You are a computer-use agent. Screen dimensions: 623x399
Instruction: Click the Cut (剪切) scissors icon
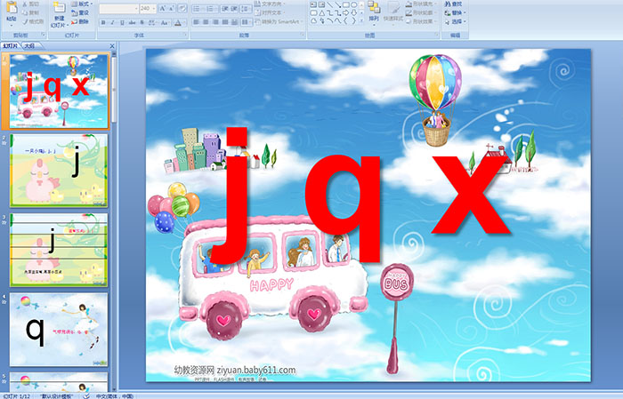pyautogui.click(x=25, y=4)
